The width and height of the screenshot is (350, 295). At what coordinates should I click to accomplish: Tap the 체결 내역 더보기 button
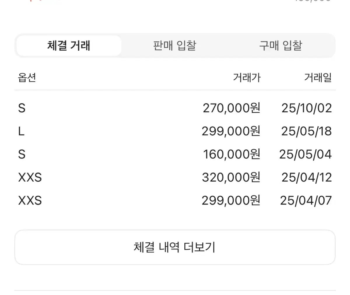[175, 247]
